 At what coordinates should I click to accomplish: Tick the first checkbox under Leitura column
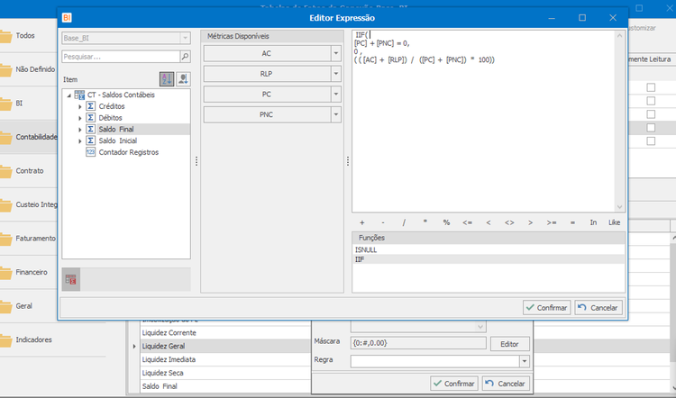tap(651, 87)
